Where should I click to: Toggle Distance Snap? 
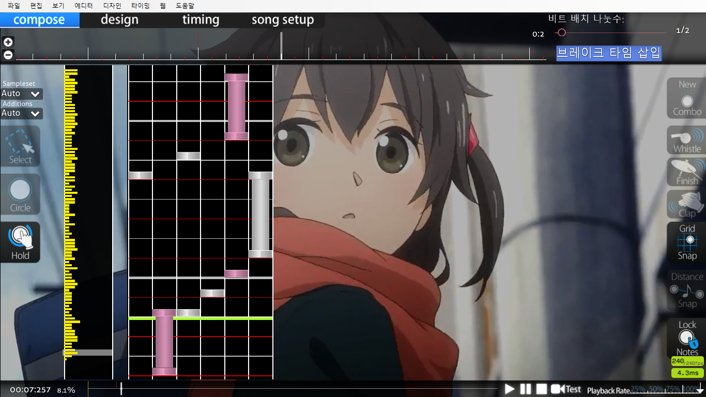pyautogui.click(x=686, y=291)
